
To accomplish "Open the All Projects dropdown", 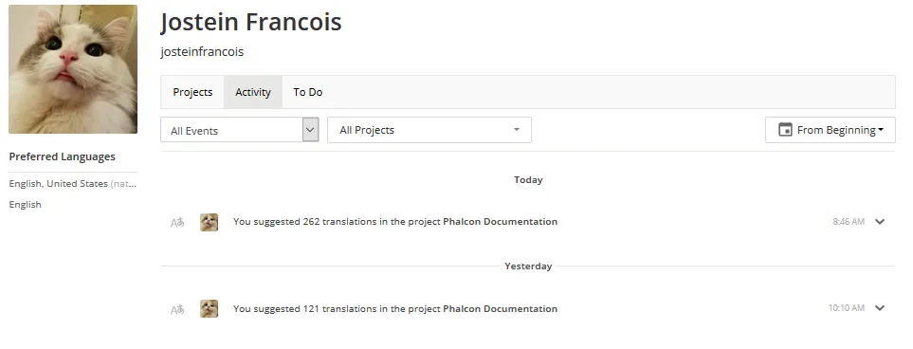I will point(429,130).
